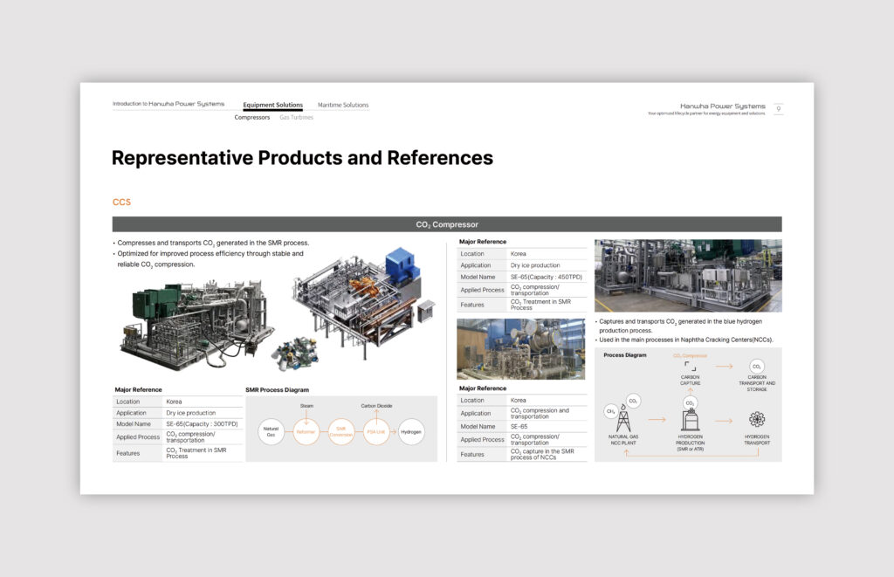Screen dimensions: 894x577
Task: Open the Equipment Solutions tab
Action: pyautogui.click(x=272, y=105)
